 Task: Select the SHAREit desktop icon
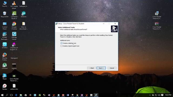click(5, 46)
